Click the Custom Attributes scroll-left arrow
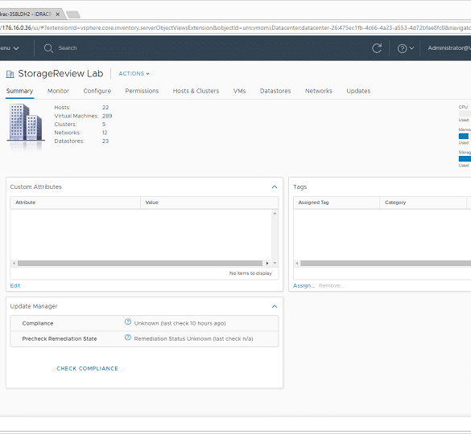471x434 pixels. pos(14,263)
